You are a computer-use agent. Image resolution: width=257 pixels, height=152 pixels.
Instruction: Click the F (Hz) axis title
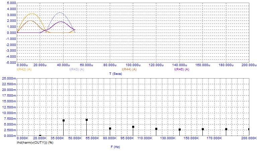click(115, 147)
